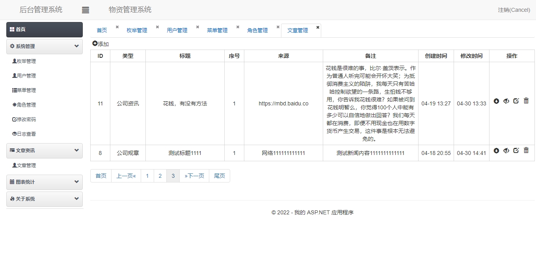Toggle visibility eye icon for article ID 8
The image size is (536, 258).
[x=506, y=151]
